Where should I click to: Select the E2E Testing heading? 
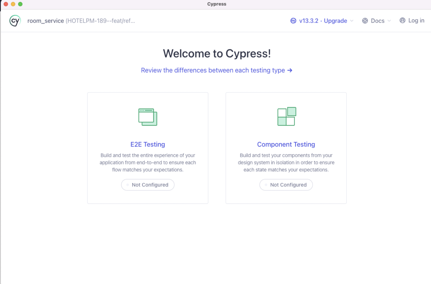coord(148,144)
